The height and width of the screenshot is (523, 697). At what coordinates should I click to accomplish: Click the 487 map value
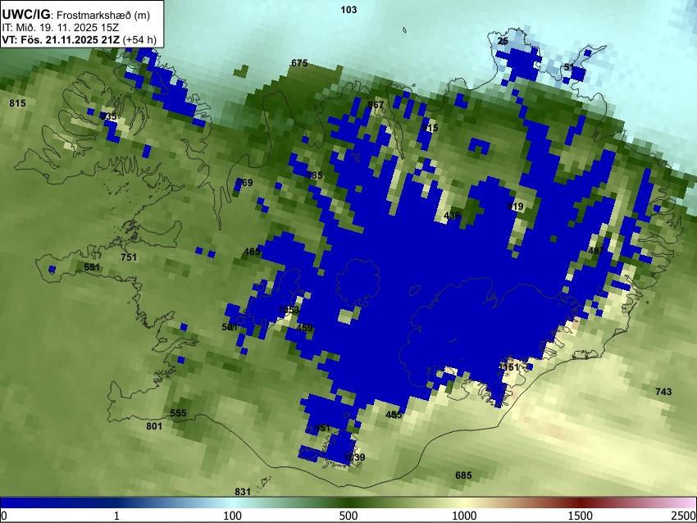click(x=596, y=251)
